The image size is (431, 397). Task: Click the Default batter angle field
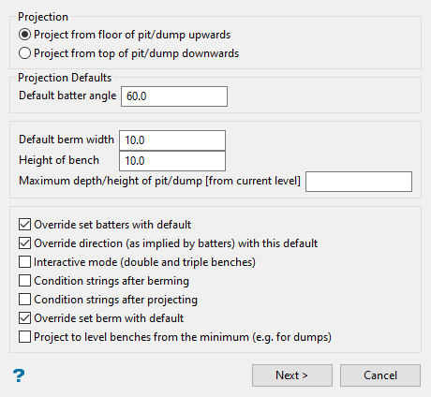(174, 96)
